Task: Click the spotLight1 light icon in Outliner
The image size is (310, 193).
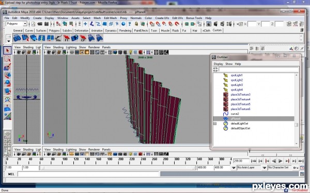Action: [x=226, y=75]
